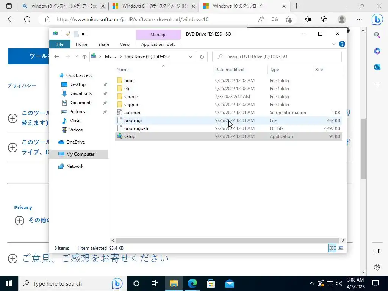Open a new Edge tab
This screenshot has width=388, height=291.
(x=296, y=6)
